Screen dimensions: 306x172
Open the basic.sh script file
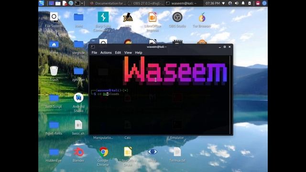78,128
